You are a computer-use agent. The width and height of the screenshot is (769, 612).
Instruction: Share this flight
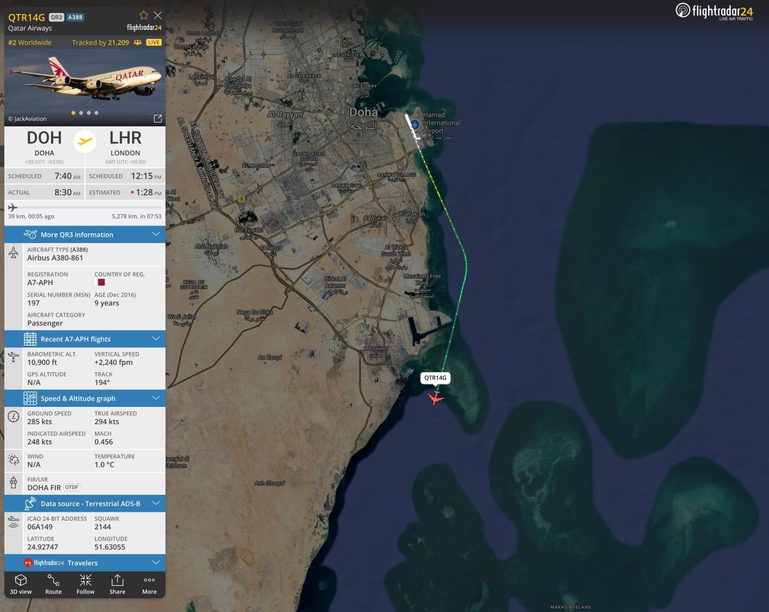pos(117,584)
